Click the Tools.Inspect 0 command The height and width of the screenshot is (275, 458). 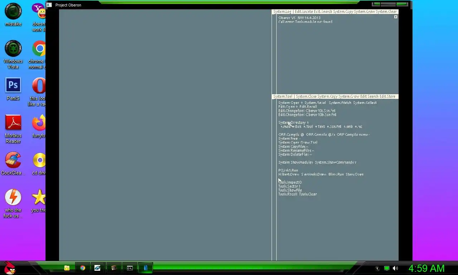(x=290, y=182)
